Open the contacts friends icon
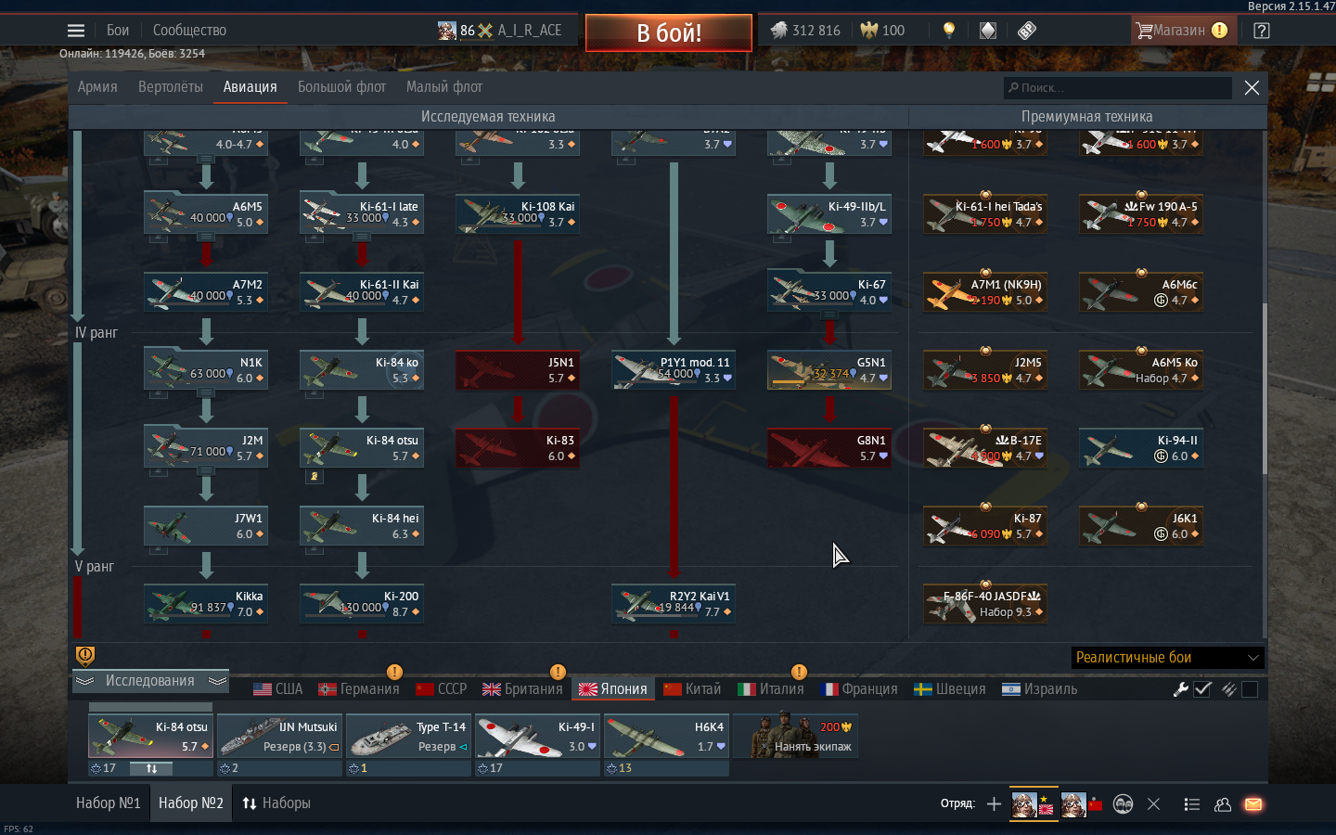 click(x=1223, y=804)
